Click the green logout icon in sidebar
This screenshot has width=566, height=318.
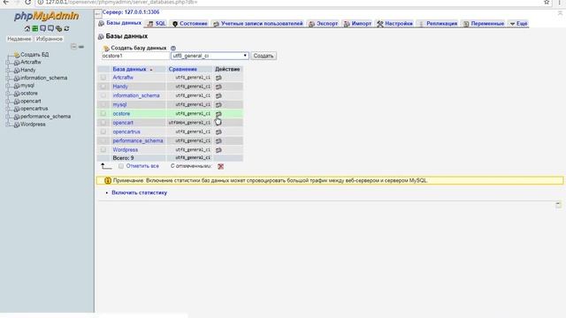pyautogui.click(x=35, y=28)
